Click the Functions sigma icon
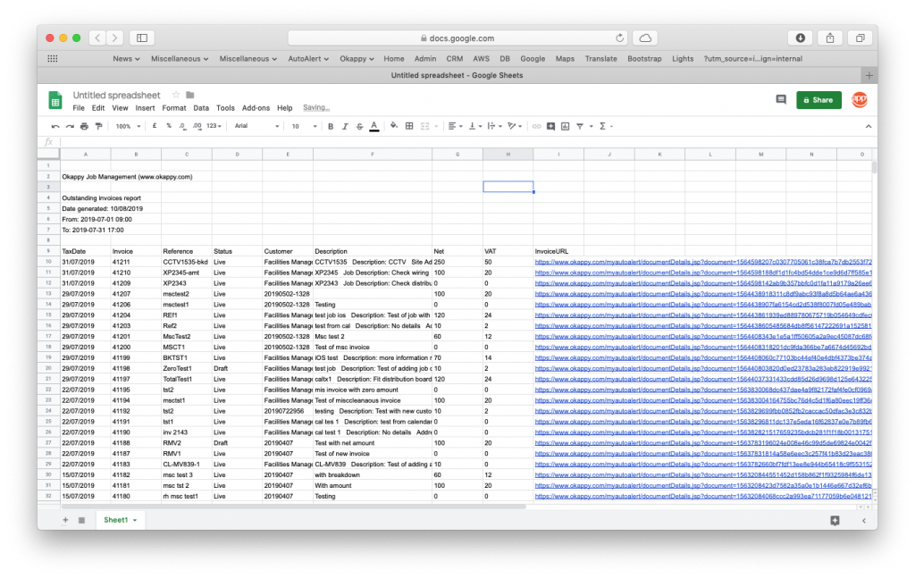The width and height of the screenshot is (915, 579). click(603, 126)
